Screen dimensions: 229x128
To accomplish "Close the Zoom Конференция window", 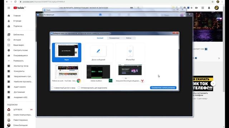I will click(190, 14).
